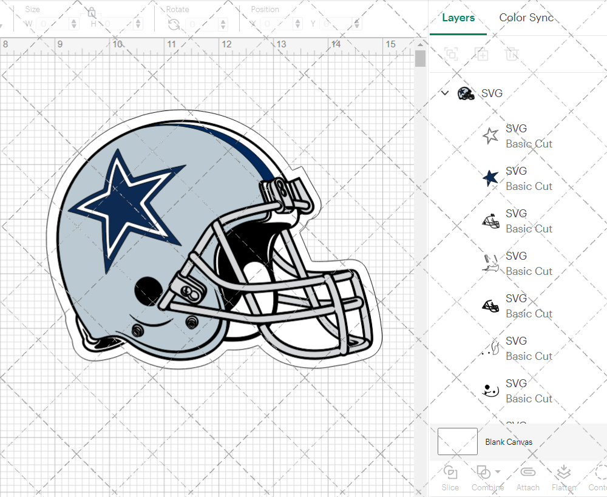Image resolution: width=607 pixels, height=497 pixels.
Task: Switch to the Layers tab
Action: coord(458,18)
